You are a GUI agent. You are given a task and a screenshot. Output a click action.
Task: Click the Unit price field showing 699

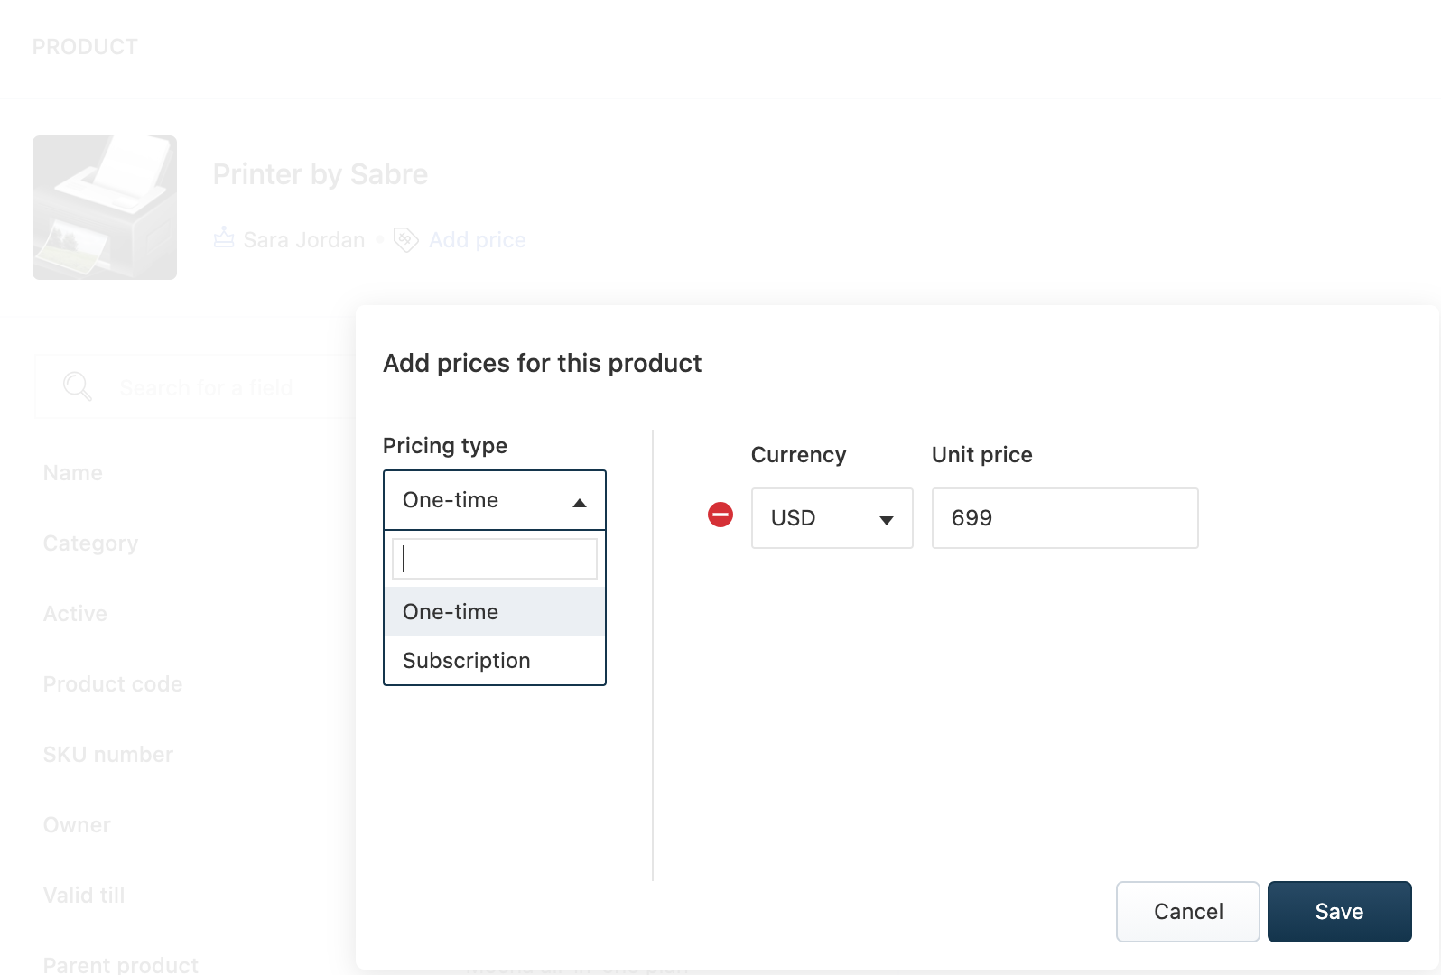point(1064,518)
